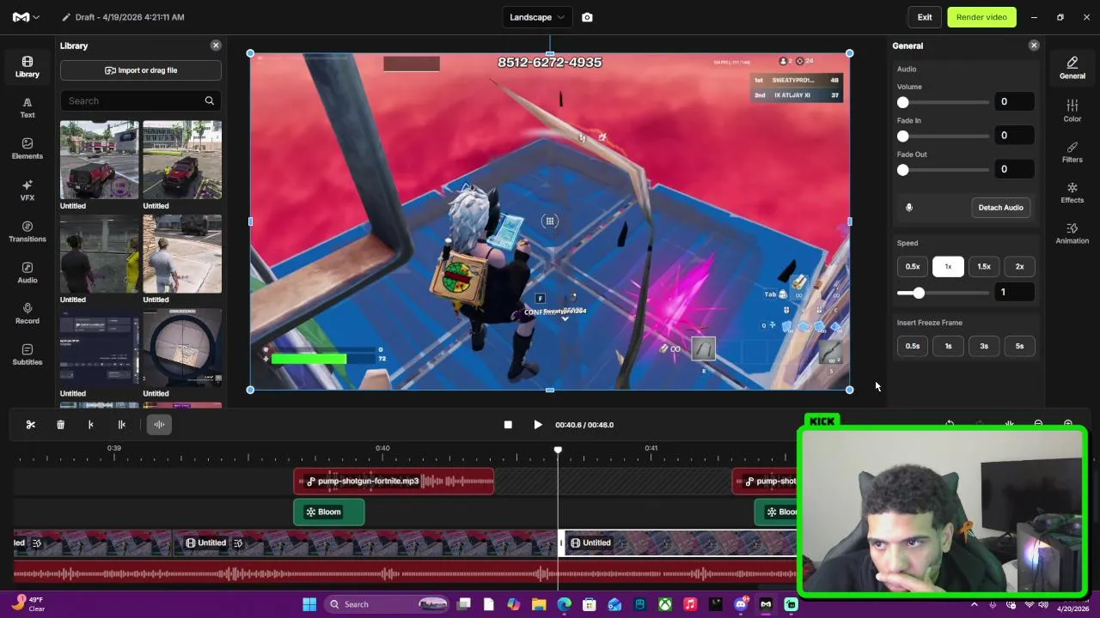Click the Fade Out value field
Image resolution: width=1100 pixels, height=618 pixels.
[x=1015, y=169]
